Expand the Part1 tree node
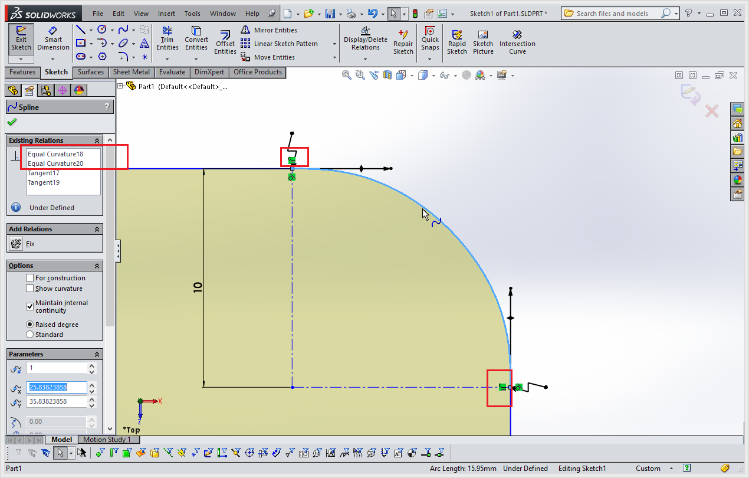 point(121,86)
